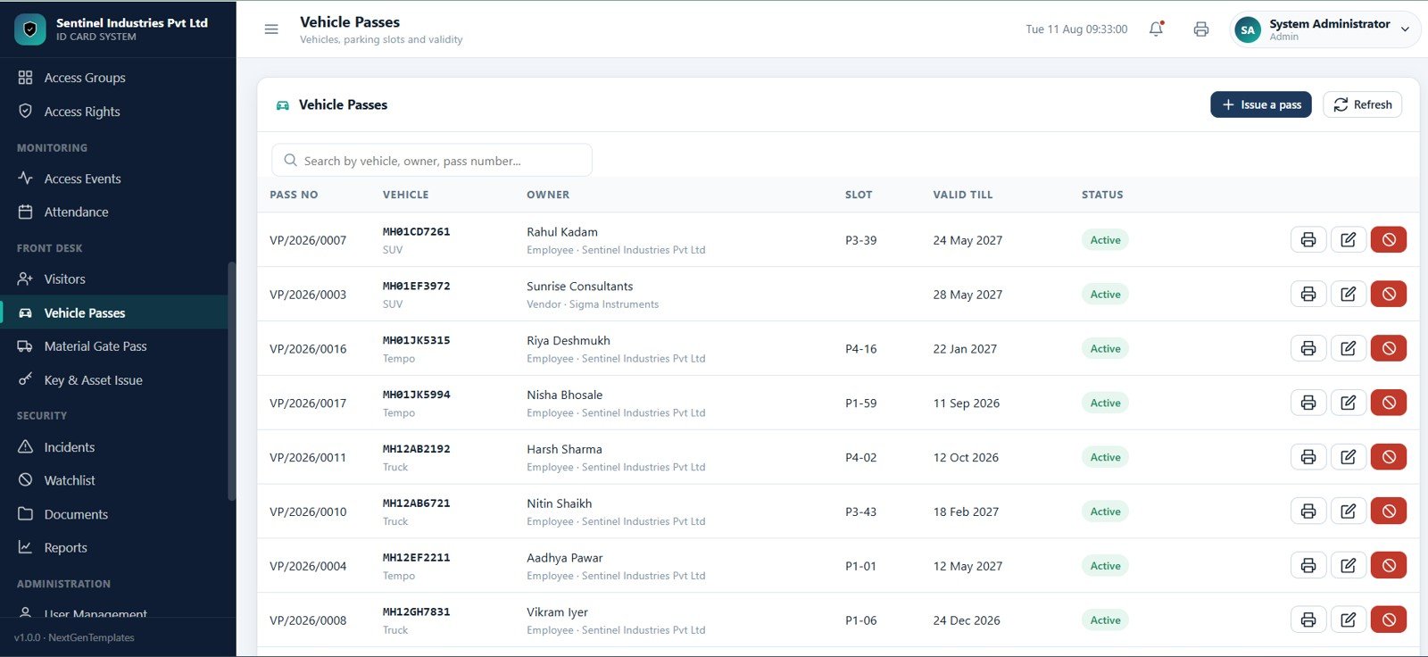1428x657 pixels.
Task: Revoke pass VP/2026/0007 for Rahul Kadam
Action: tap(1389, 240)
